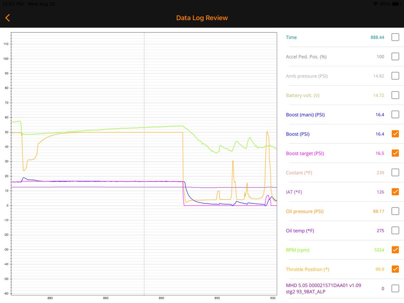Screen dimensions: 404x303
Task: Enable the Time checkbox
Action: tap(395, 37)
